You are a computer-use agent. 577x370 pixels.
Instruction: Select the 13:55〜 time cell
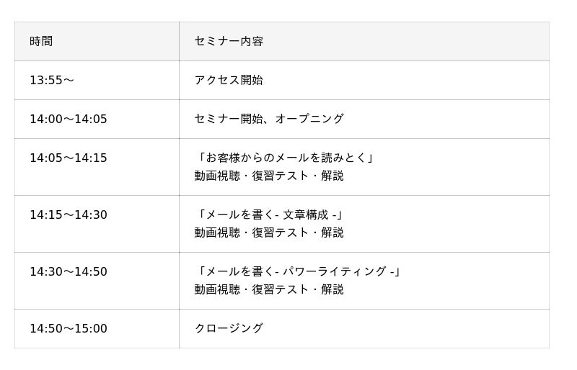(x=51, y=80)
